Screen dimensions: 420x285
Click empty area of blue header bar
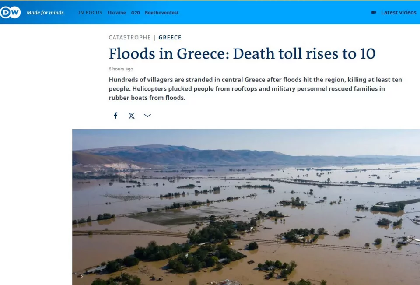pyautogui.click(x=271, y=12)
